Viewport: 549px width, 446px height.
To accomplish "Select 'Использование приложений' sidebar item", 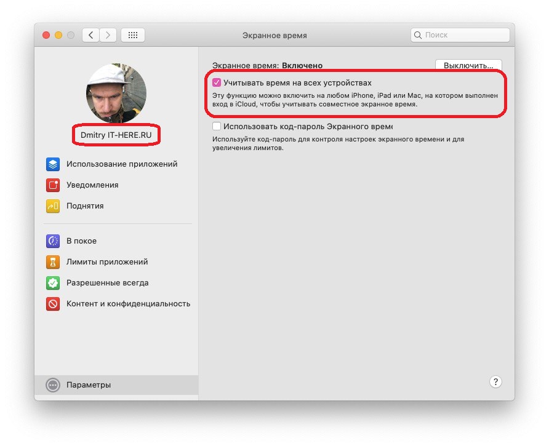I will coord(122,164).
